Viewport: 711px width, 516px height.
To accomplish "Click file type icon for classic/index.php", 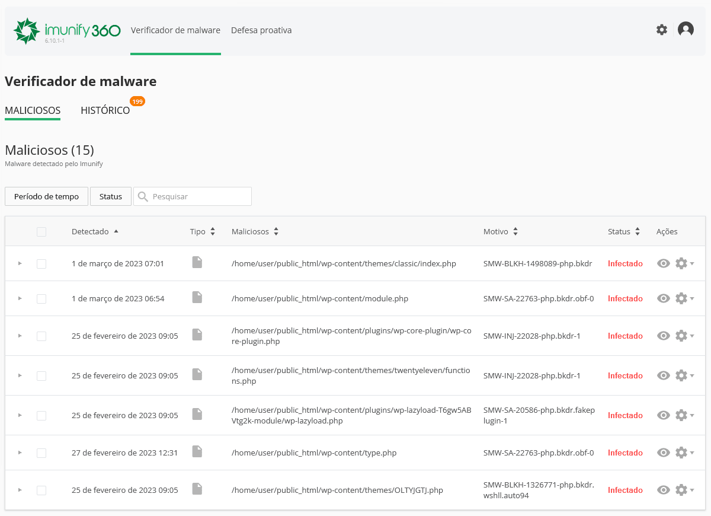I will click(x=197, y=262).
